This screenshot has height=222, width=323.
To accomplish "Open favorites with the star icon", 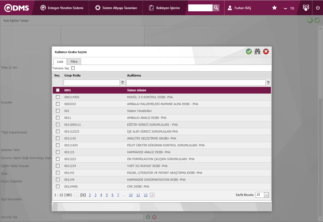I will [x=274, y=8].
